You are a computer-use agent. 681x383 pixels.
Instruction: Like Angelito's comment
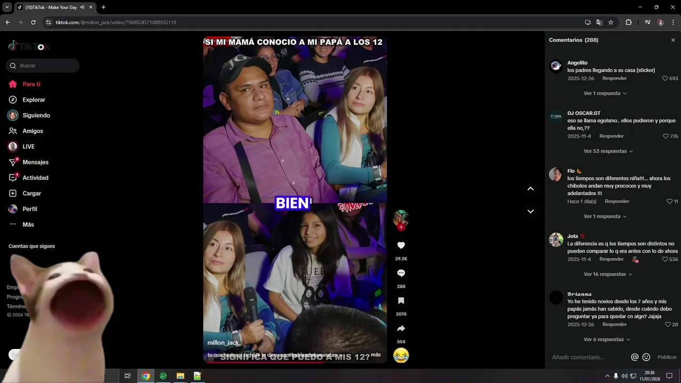pyautogui.click(x=665, y=78)
